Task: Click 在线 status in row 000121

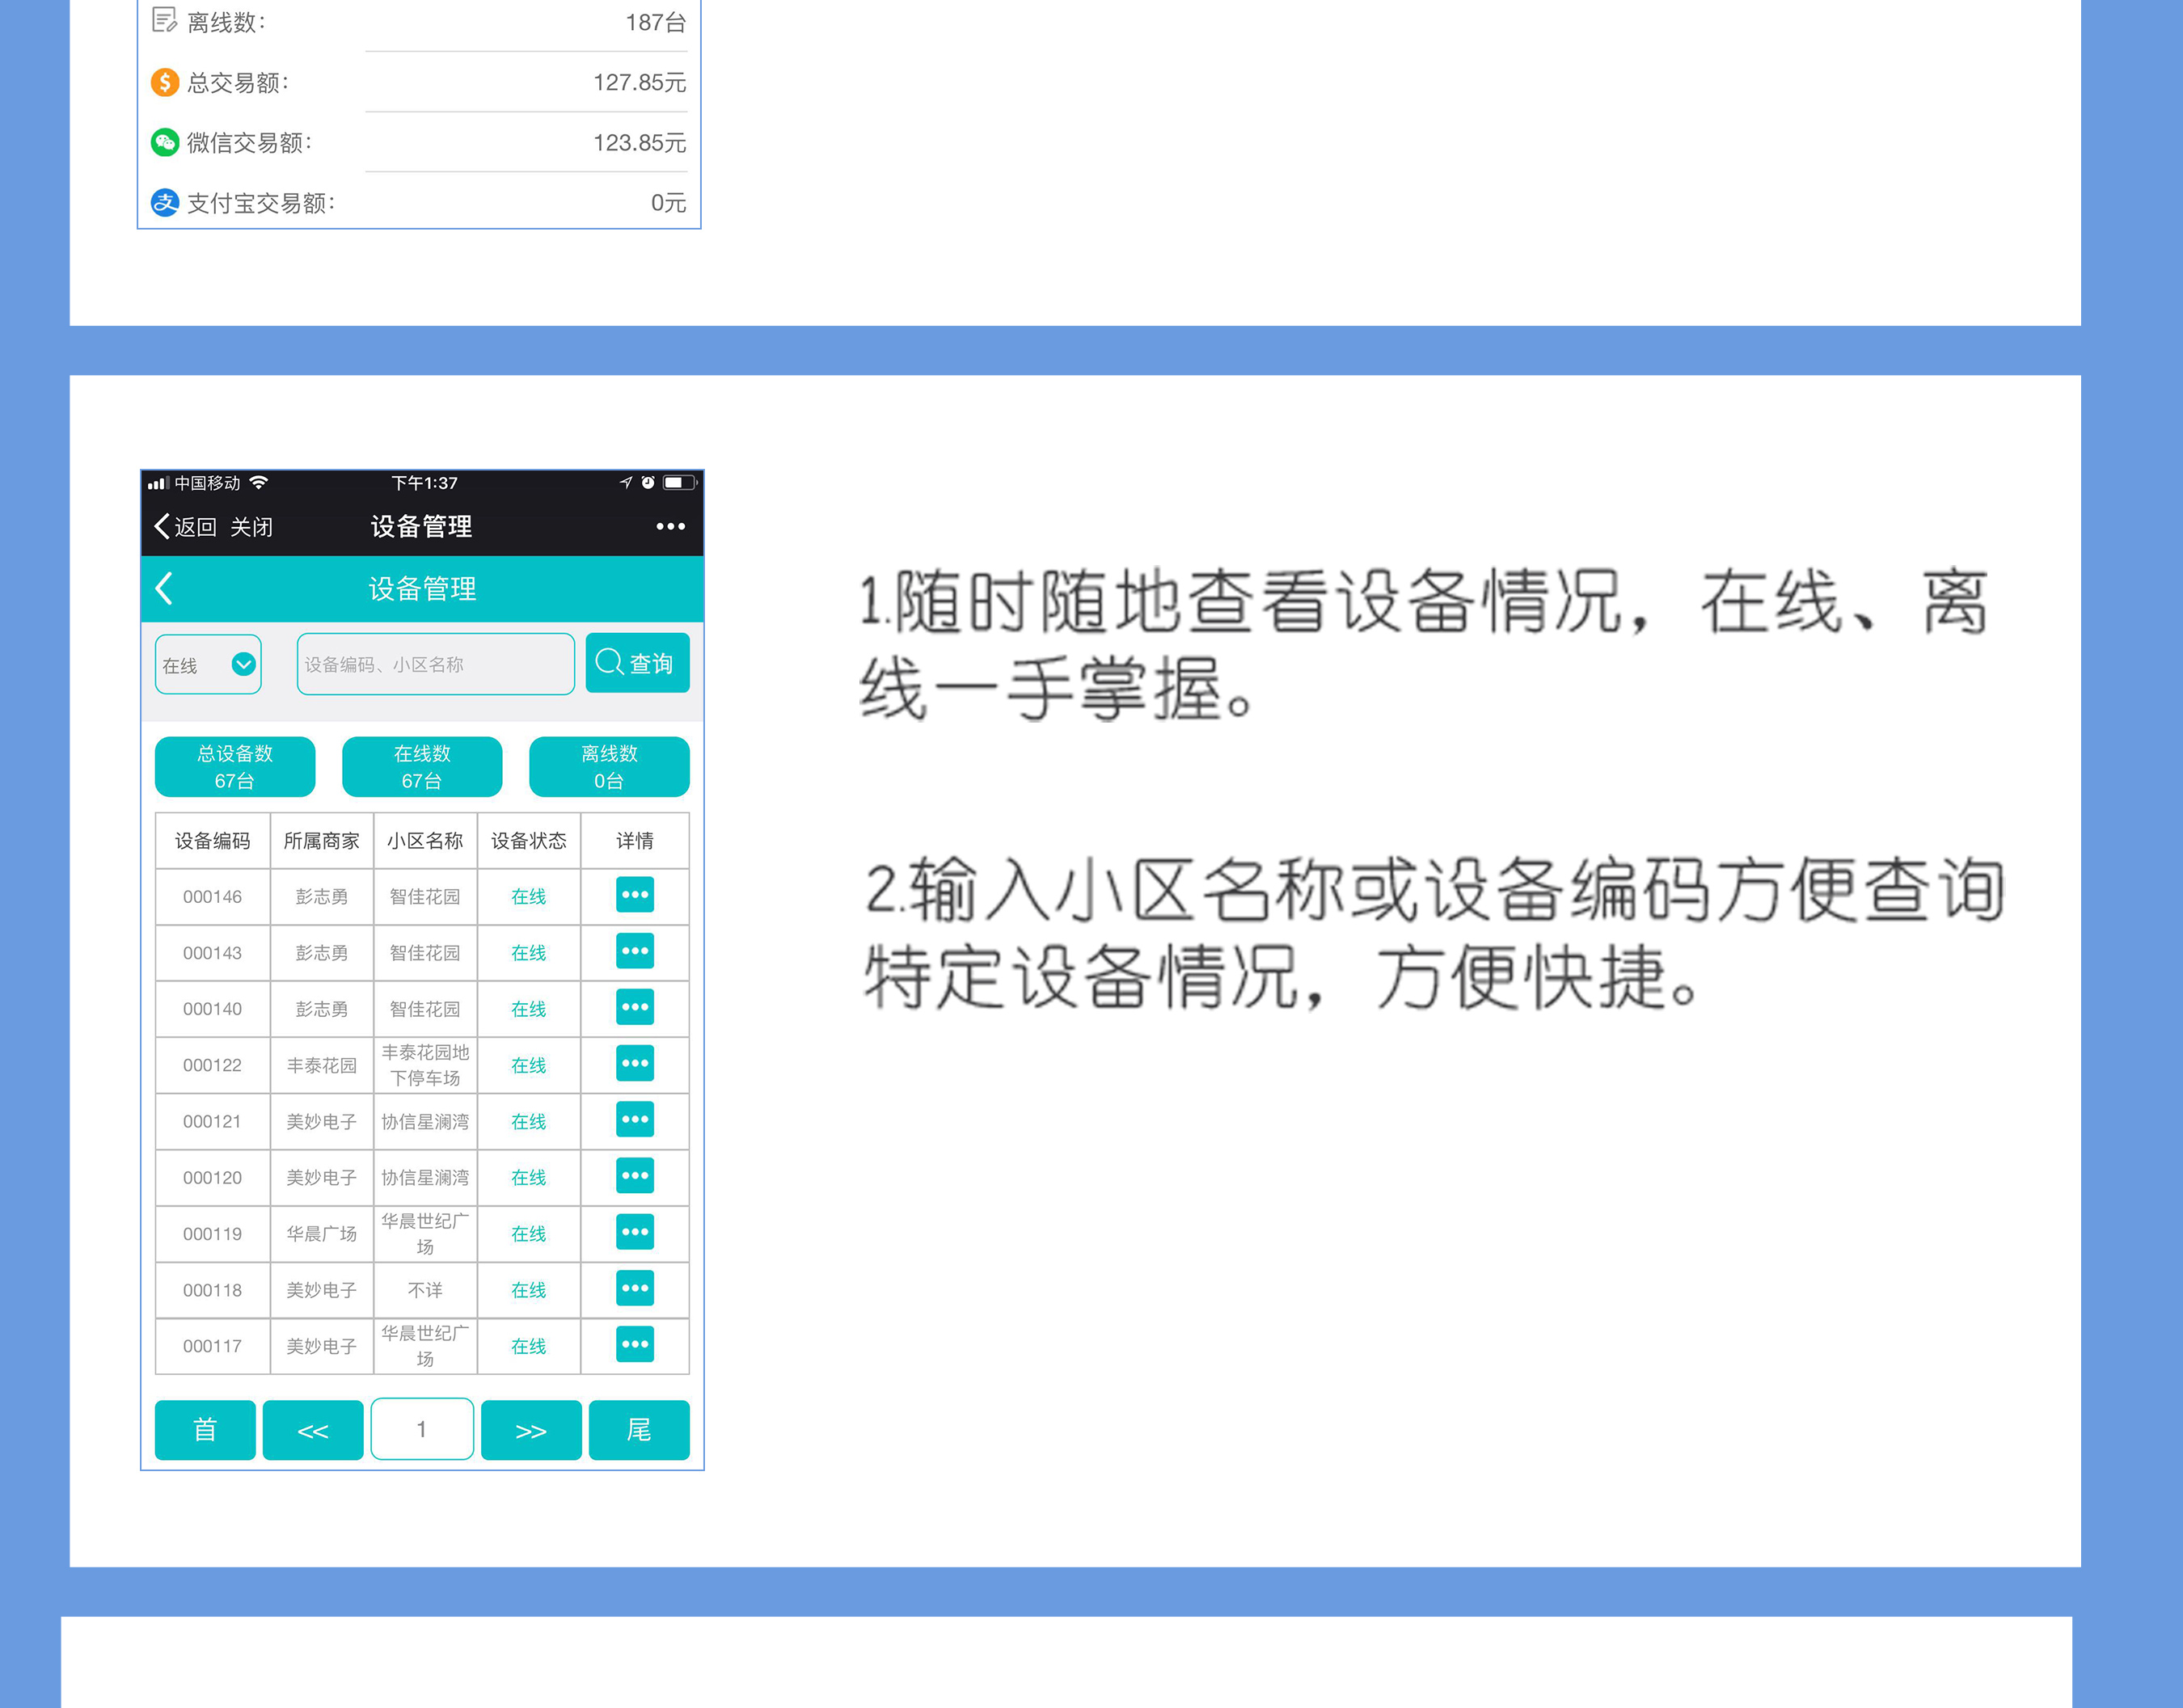Action: (x=529, y=1121)
